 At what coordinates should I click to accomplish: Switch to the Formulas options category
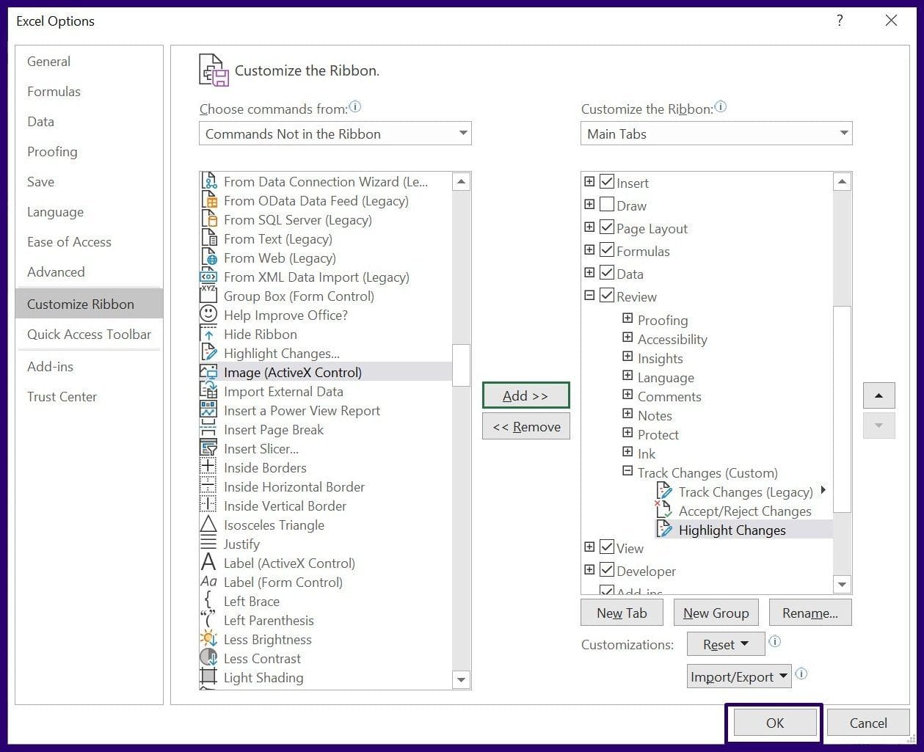(89, 92)
